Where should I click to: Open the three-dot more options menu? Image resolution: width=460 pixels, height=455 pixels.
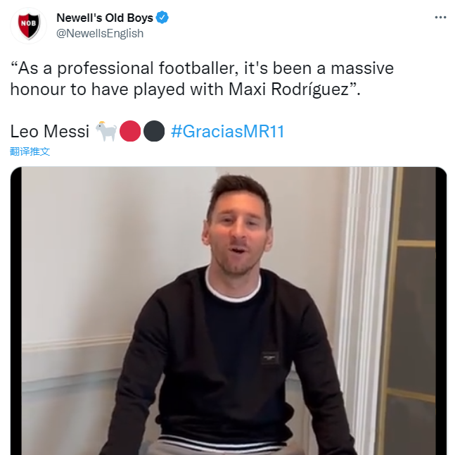pyautogui.click(x=440, y=18)
